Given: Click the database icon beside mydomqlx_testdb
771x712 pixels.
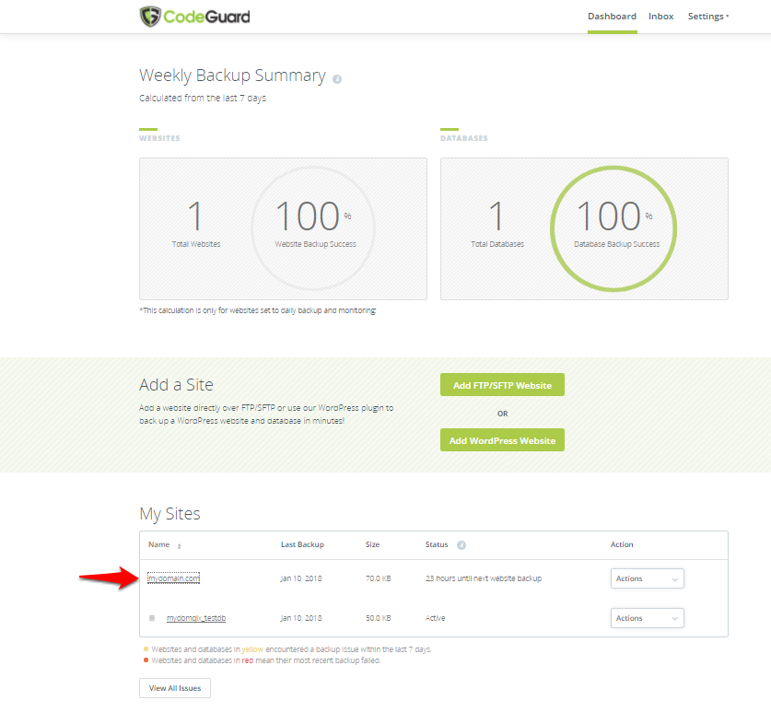Looking at the screenshot, I should [152, 618].
